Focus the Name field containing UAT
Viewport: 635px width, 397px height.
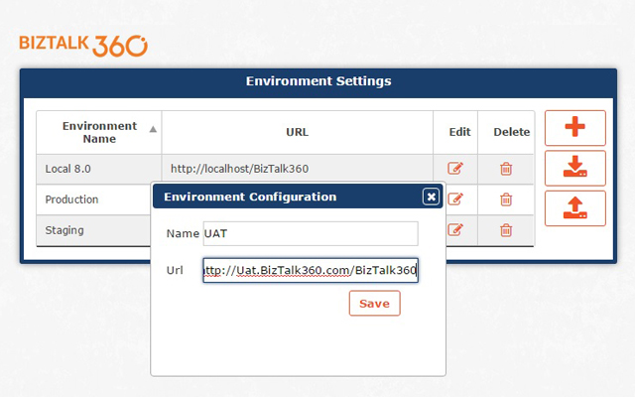[310, 233]
